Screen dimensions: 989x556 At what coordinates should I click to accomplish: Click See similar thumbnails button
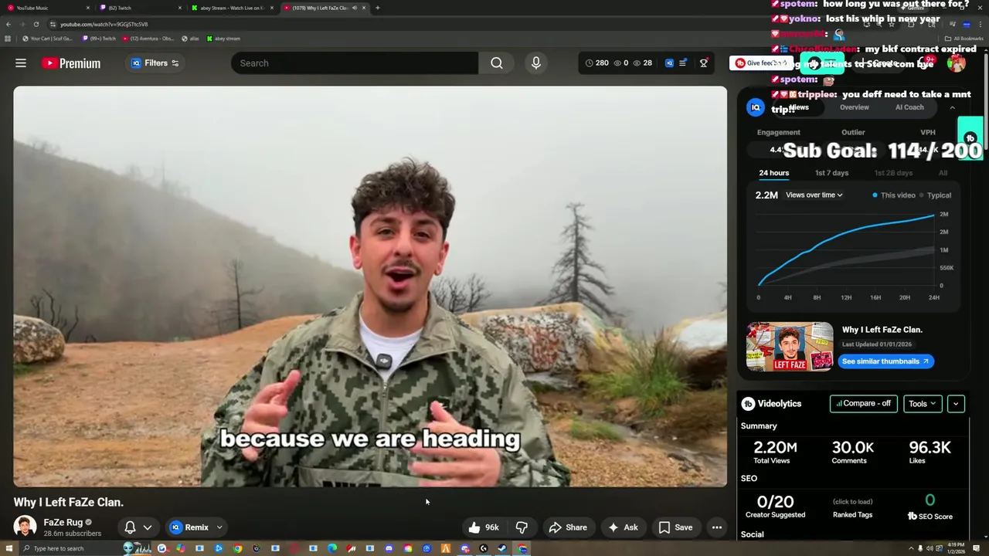pos(885,361)
